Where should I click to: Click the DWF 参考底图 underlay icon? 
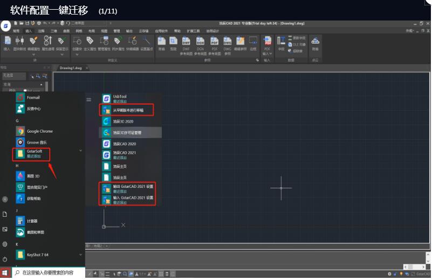186,46
